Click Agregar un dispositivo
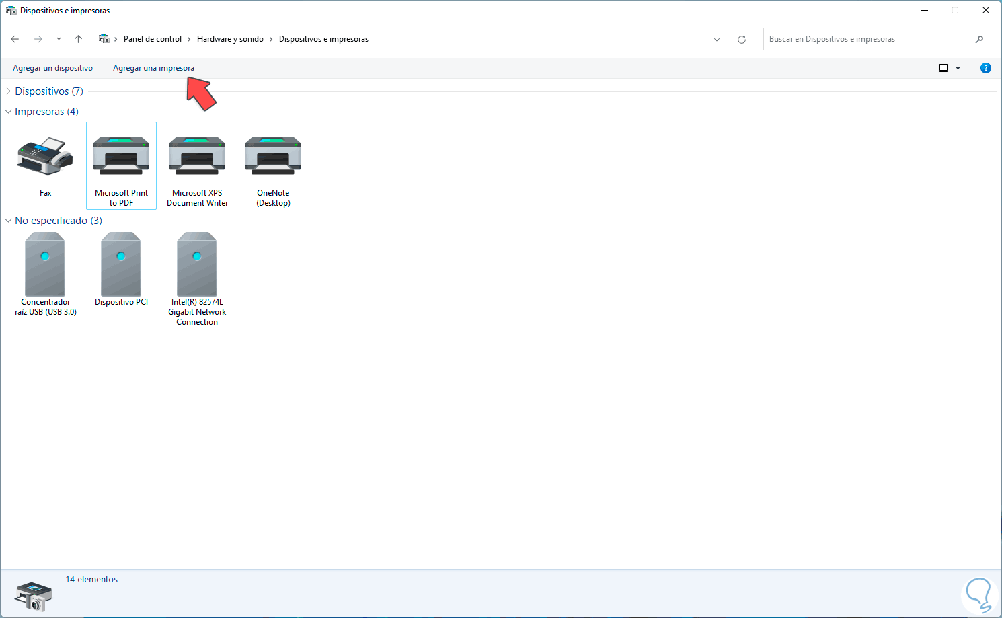This screenshot has width=1002, height=618. pyautogui.click(x=53, y=68)
